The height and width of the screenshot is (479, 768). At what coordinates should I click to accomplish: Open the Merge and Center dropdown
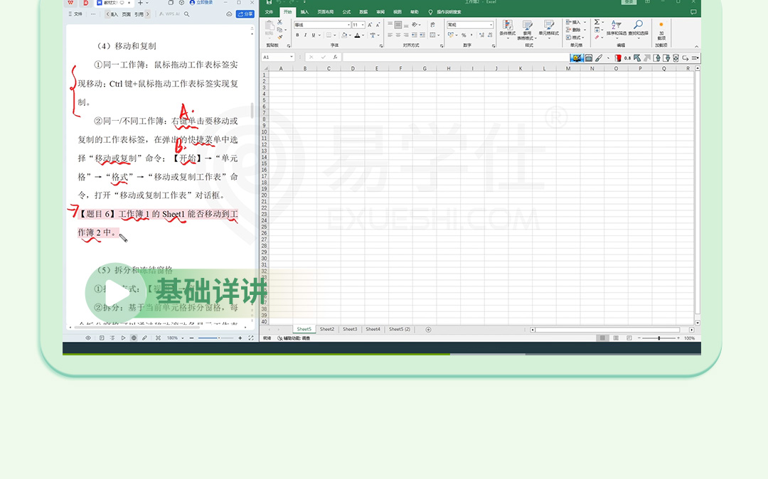438,36
